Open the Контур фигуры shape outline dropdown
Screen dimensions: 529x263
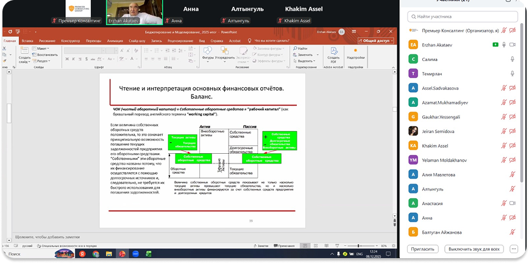tap(268, 55)
